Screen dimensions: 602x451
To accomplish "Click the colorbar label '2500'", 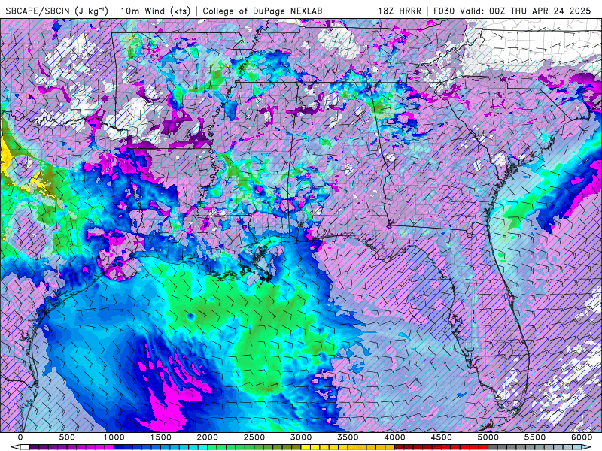I will (x=254, y=437).
